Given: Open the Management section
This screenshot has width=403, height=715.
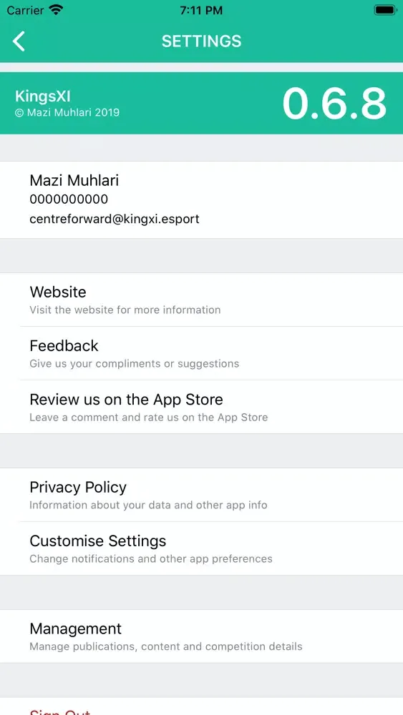Looking at the screenshot, I should click(201, 636).
